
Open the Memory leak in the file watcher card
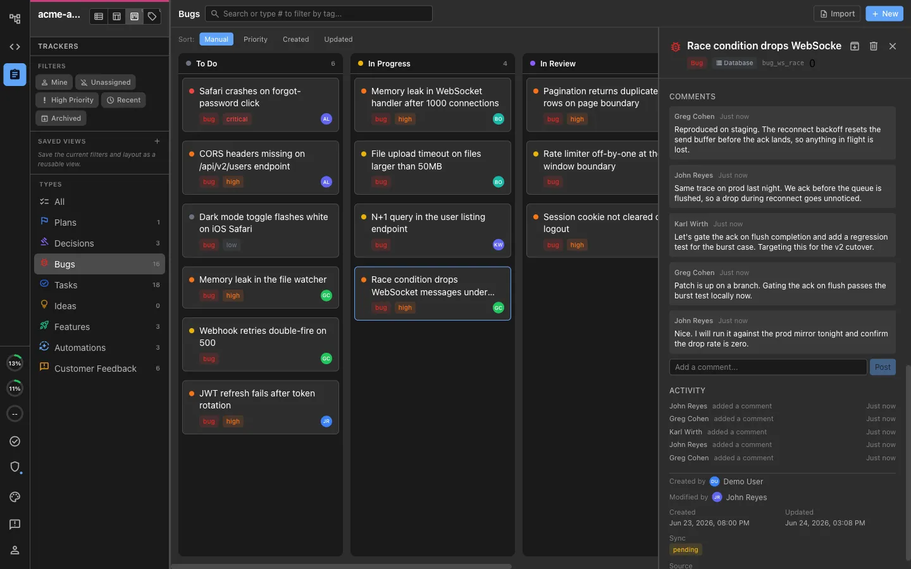pyautogui.click(x=261, y=288)
